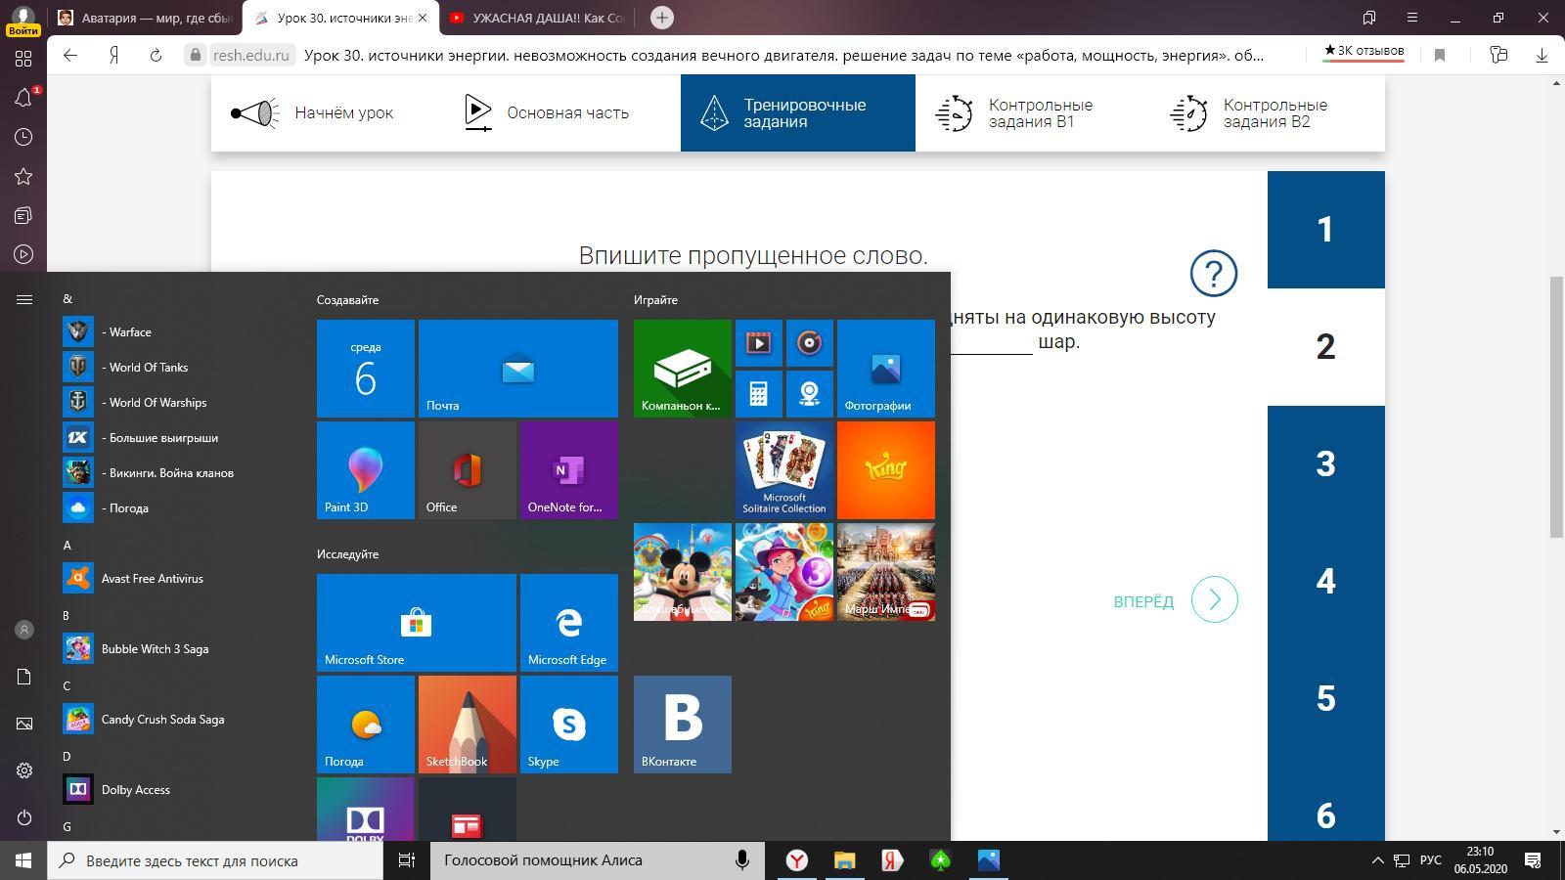The width and height of the screenshot is (1565, 880).
Task: Open the Xbox Компаньон tile
Action: click(683, 369)
